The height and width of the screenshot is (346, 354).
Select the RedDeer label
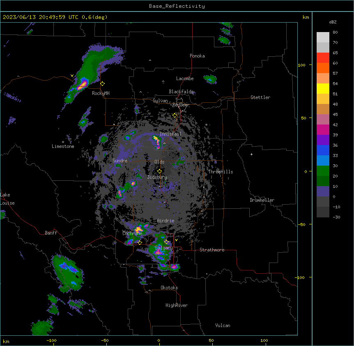pos(181,105)
